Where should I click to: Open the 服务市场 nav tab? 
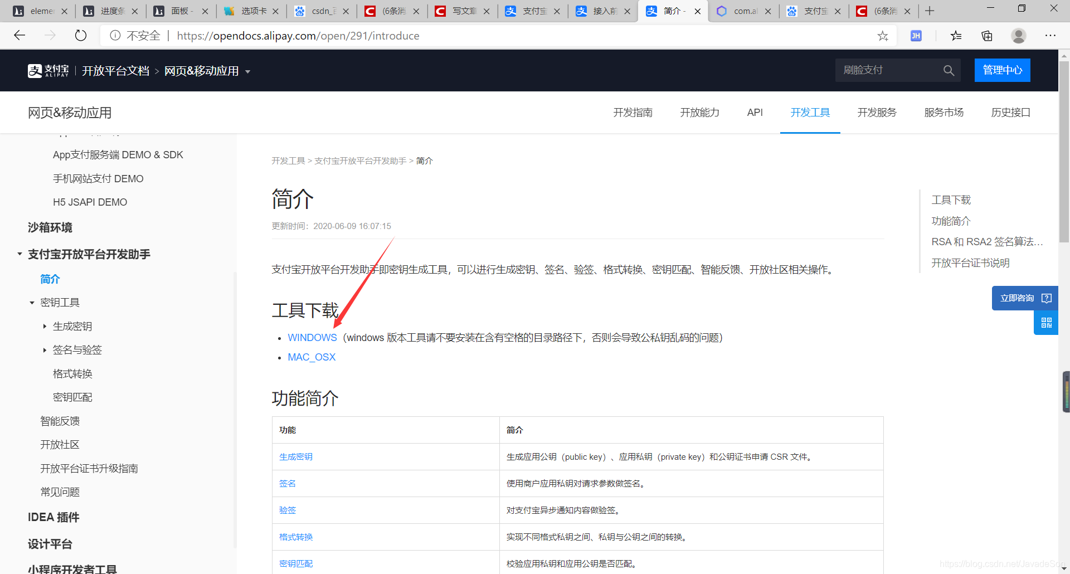[943, 113]
